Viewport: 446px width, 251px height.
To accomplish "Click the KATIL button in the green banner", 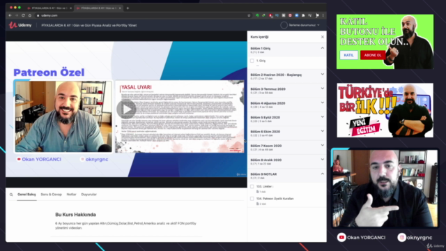I will pos(348,55).
